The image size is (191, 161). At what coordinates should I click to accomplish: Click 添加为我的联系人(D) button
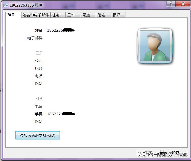pyautogui.click(x=37, y=135)
